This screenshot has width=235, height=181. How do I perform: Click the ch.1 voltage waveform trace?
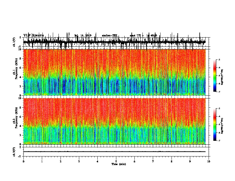click(x=115, y=42)
